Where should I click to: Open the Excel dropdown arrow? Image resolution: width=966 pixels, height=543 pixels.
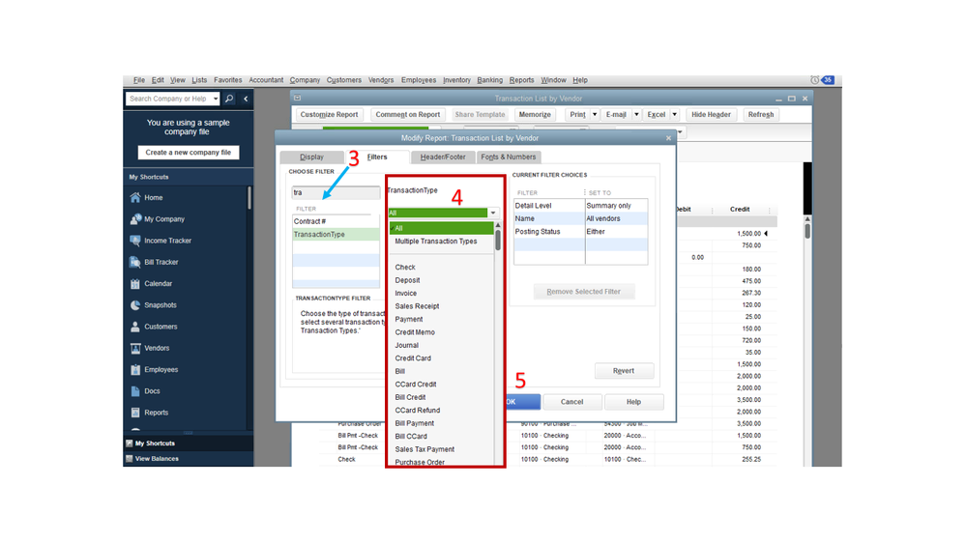point(675,115)
